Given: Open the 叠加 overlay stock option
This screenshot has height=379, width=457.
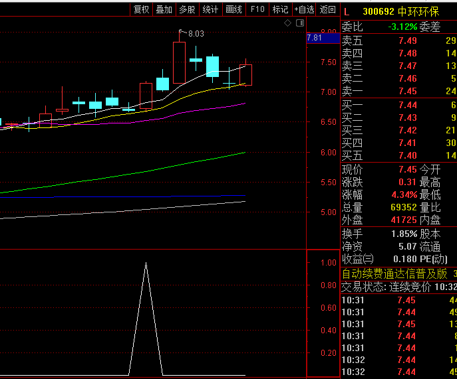Looking at the screenshot, I should point(164,9).
